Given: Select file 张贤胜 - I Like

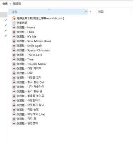Looking at the screenshot, I should pyautogui.click(x=25, y=32).
